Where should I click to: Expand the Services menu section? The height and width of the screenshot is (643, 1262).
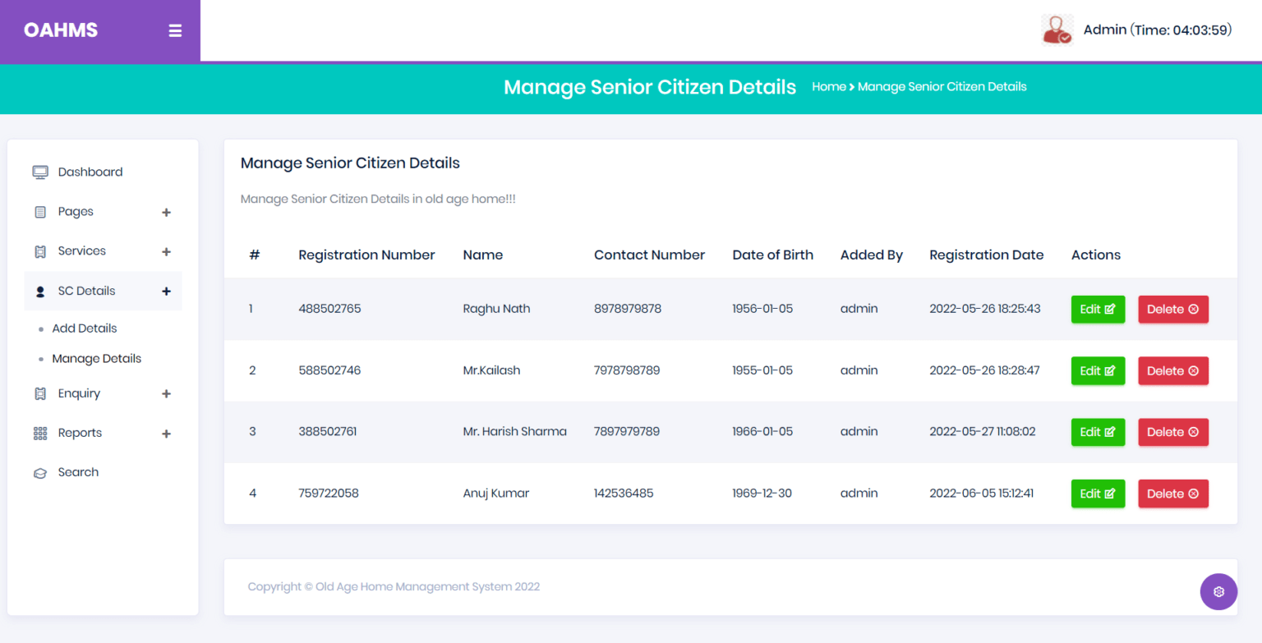[166, 251]
